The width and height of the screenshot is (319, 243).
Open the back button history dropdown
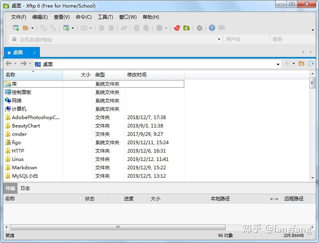pos(14,64)
